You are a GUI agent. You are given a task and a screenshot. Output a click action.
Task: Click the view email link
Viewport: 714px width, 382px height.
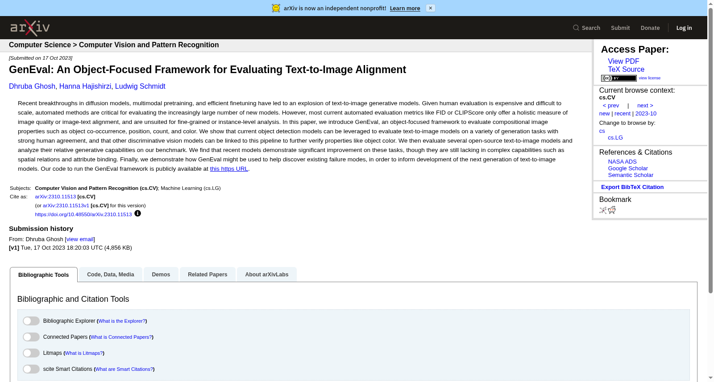point(80,239)
